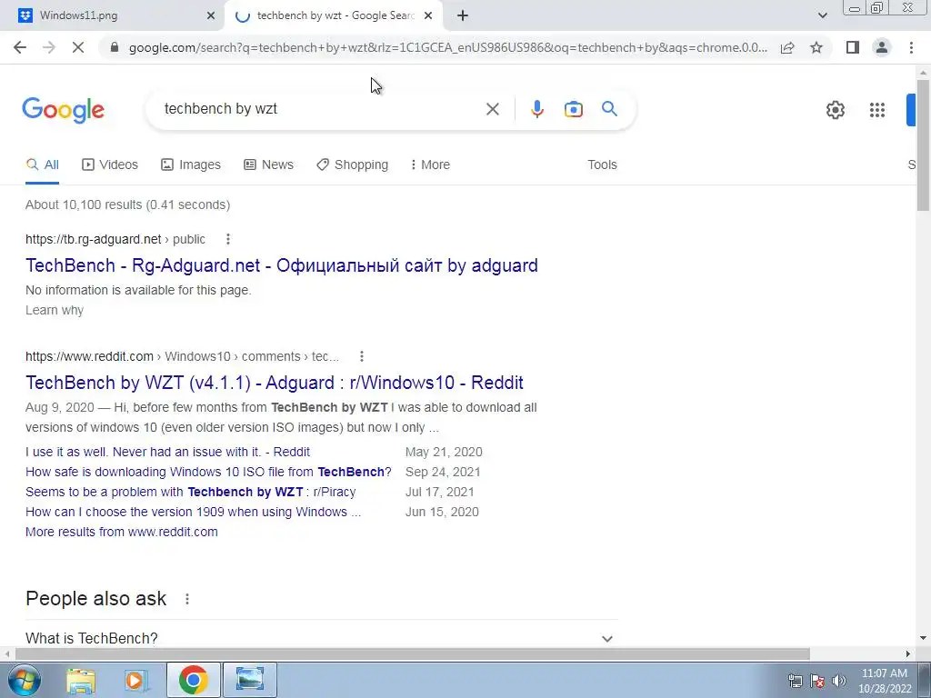Open the More search filters dropdown
The width and height of the screenshot is (931, 698).
430,165
